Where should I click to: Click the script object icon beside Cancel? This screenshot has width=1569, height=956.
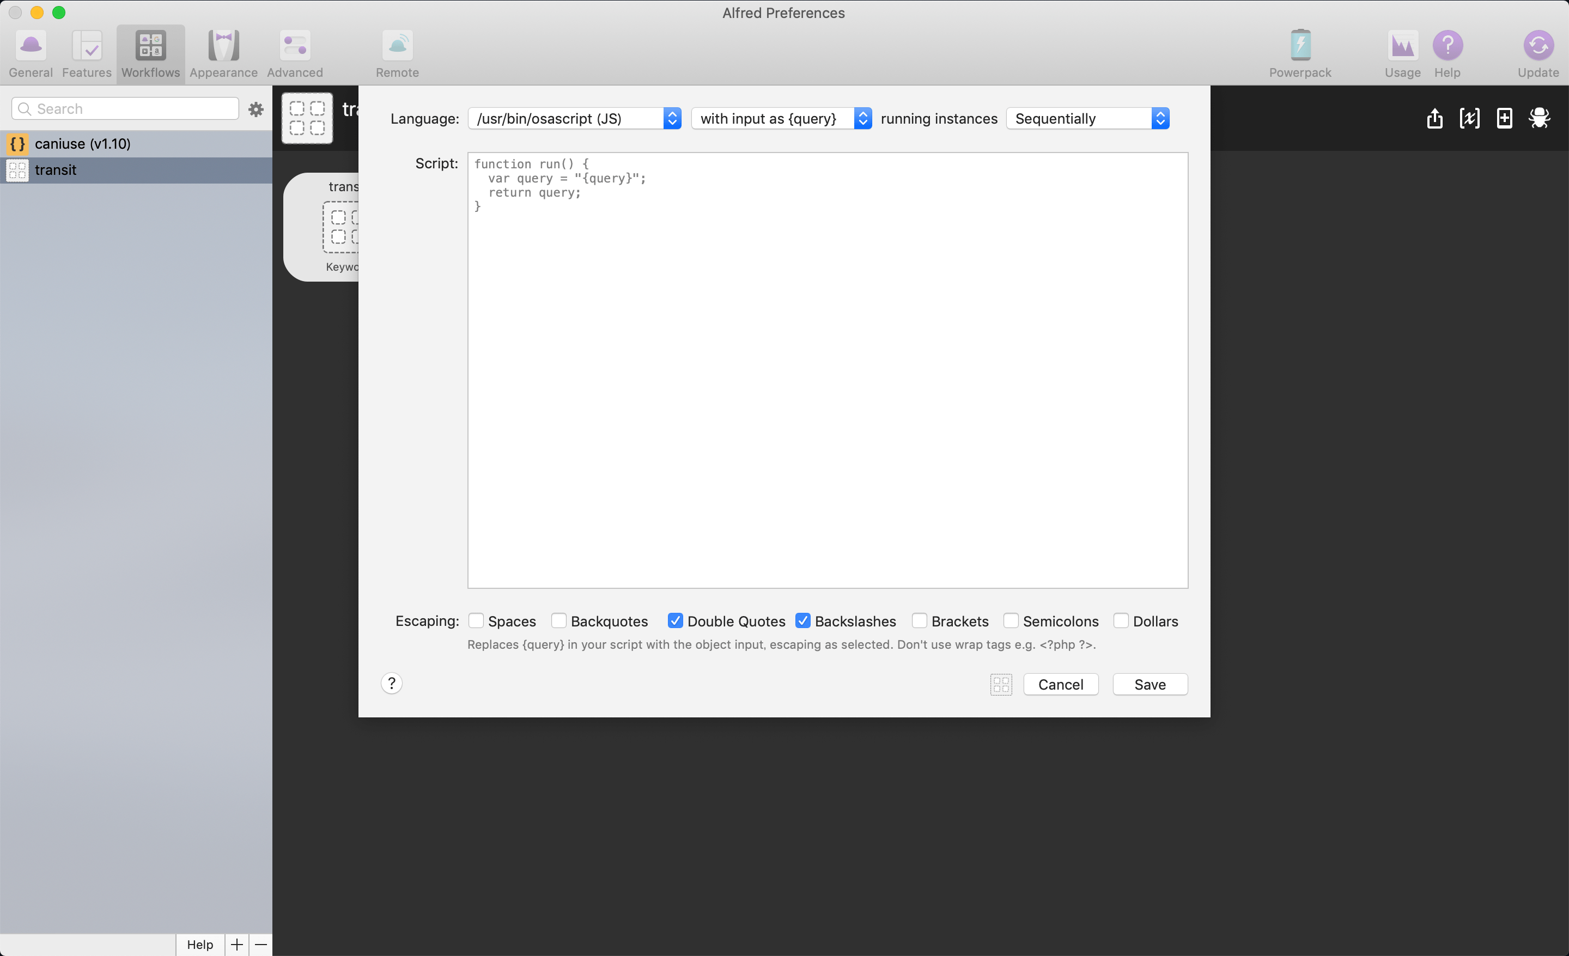click(1001, 684)
